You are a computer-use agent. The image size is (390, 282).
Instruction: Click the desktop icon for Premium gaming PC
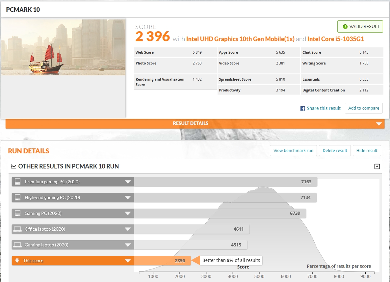18,182
